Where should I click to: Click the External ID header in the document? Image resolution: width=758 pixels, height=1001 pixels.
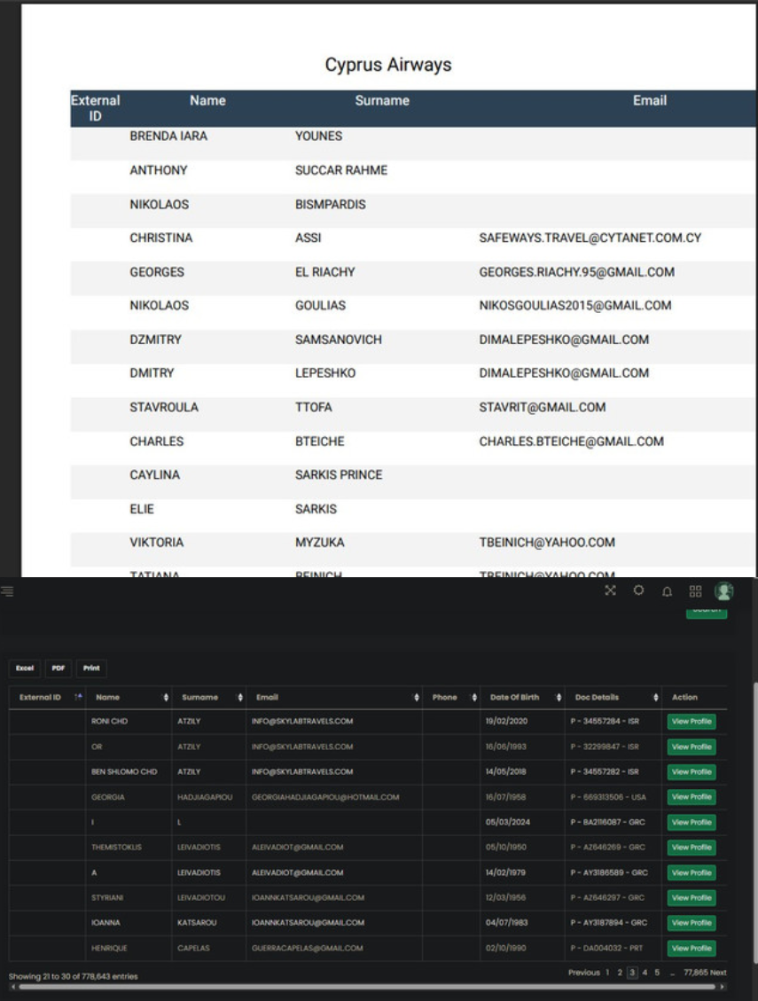[x=95, y=108]
